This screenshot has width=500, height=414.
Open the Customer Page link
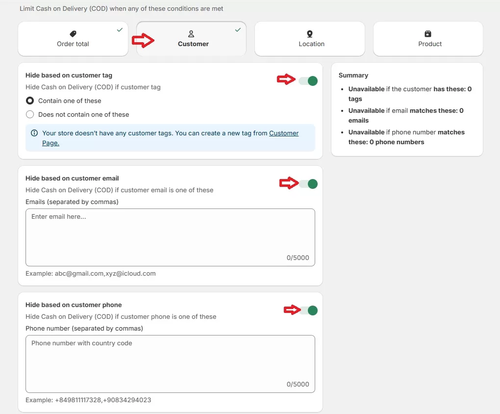tap(283, 133)
